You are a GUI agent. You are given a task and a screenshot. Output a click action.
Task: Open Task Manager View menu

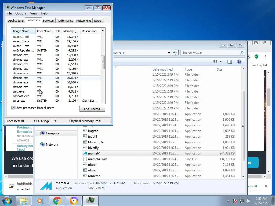[34, 13]
